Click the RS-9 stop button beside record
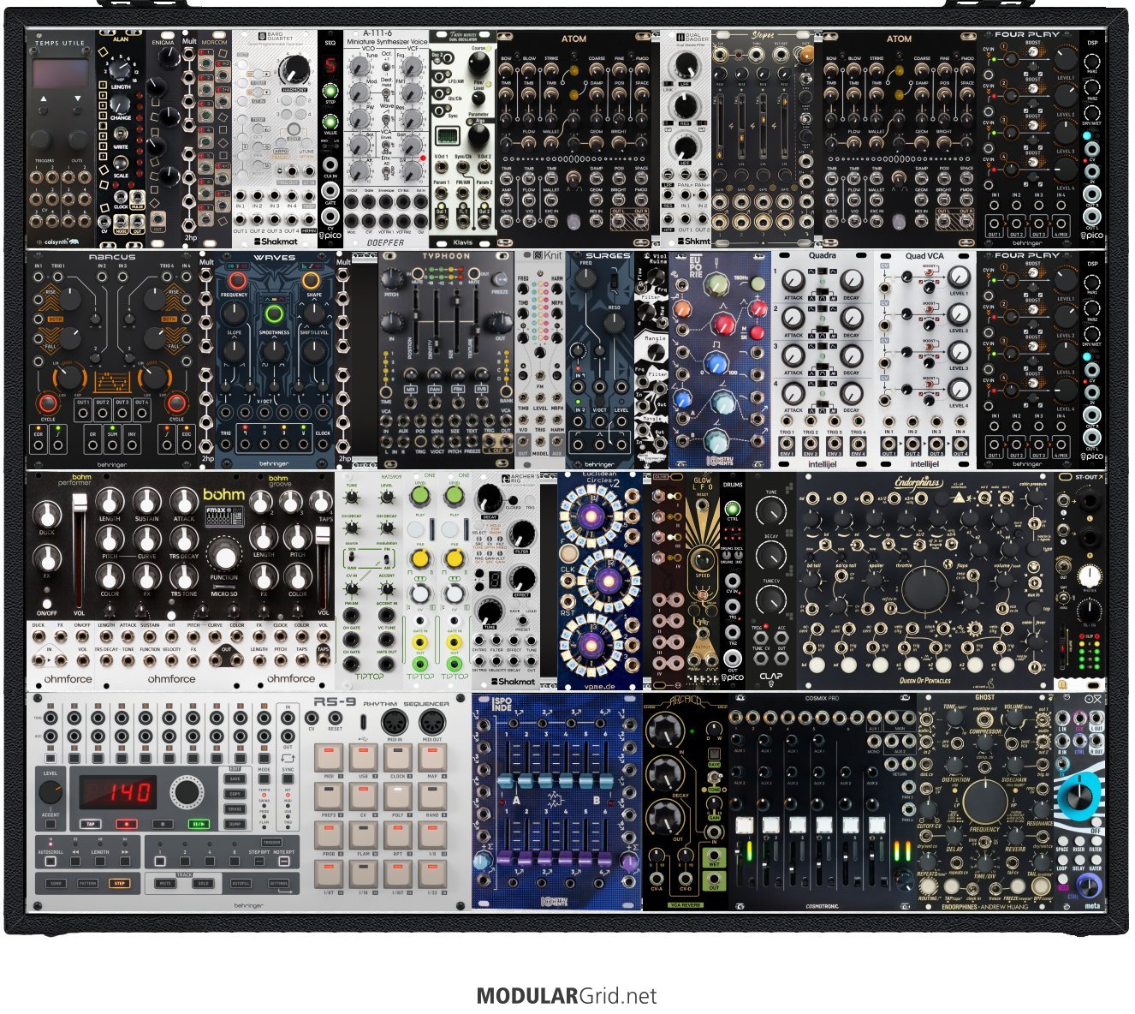Screen dimensions: 1135x1014 (x=163, y=825)
